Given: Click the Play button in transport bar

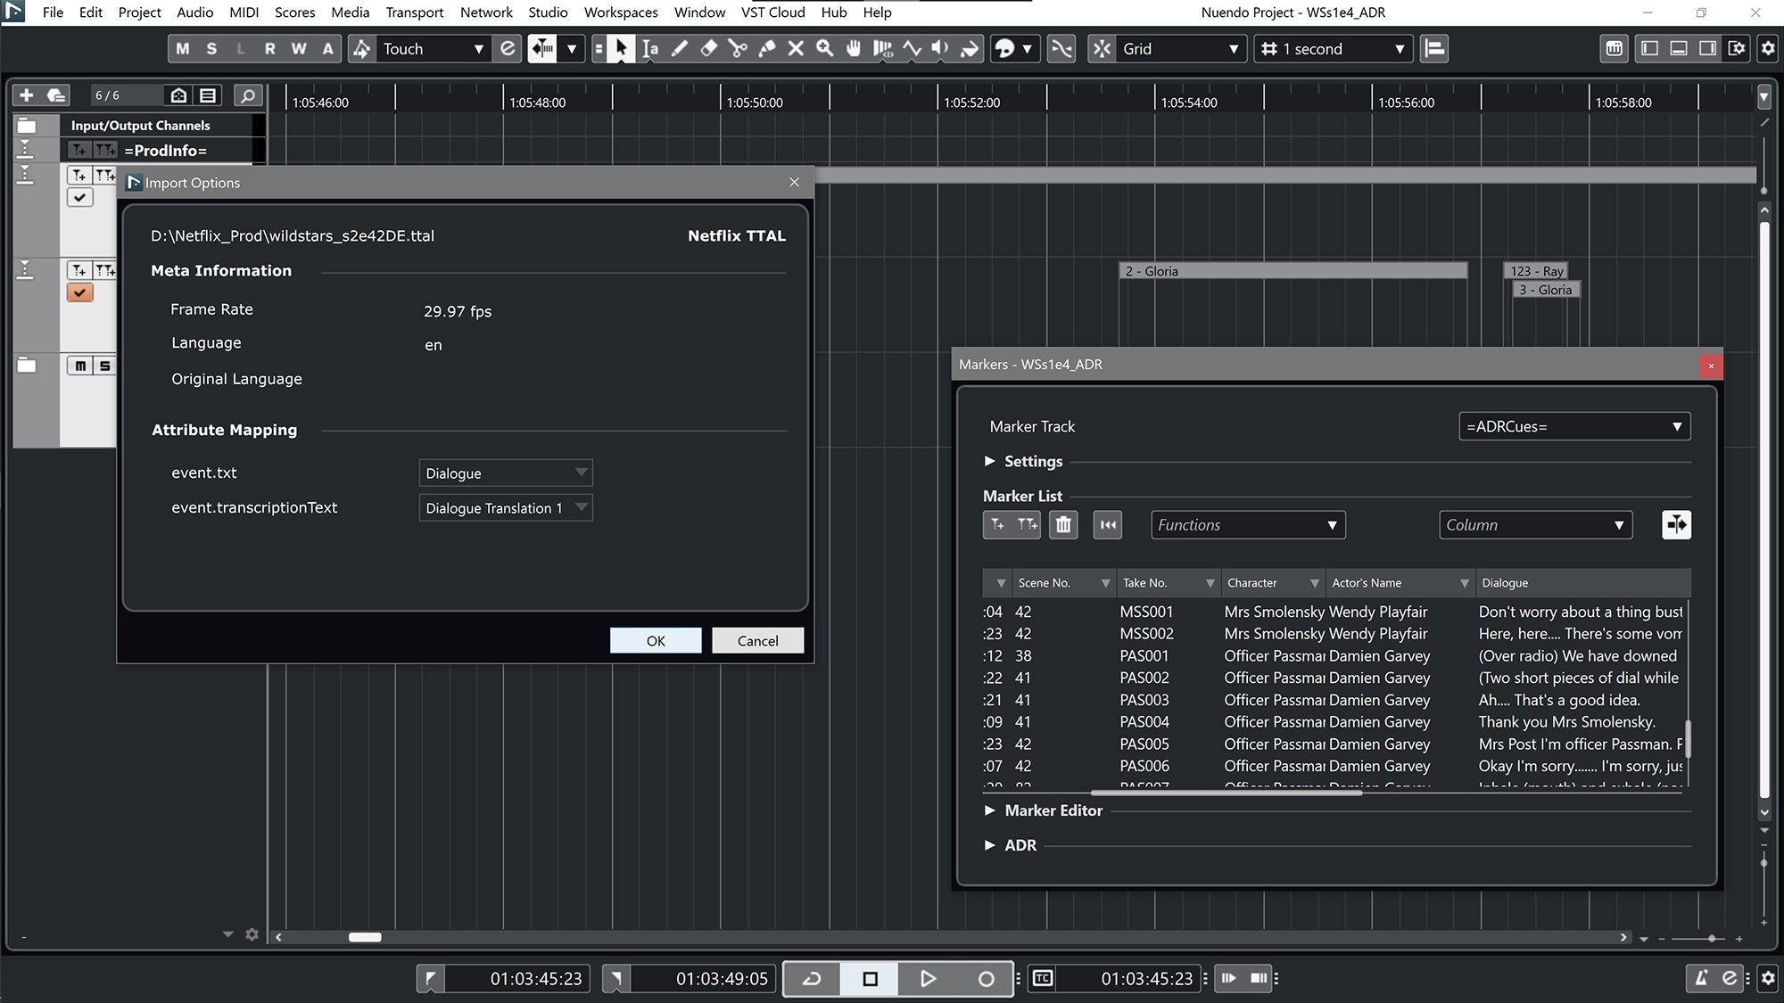Looking at the screenshot, I should (x=928, y=979).
